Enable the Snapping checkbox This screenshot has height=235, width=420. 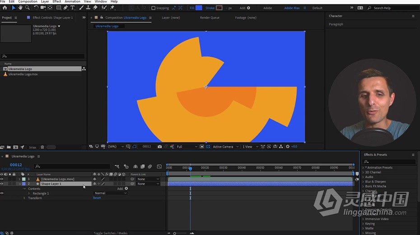tap(153, 8)
